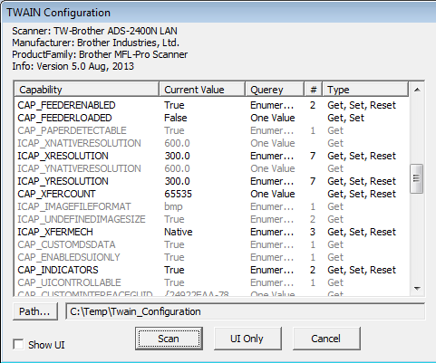Select the CAP_PAPERDETECTABLE row
This screenshot has width=436, height=363.
(x=211, y=130)
